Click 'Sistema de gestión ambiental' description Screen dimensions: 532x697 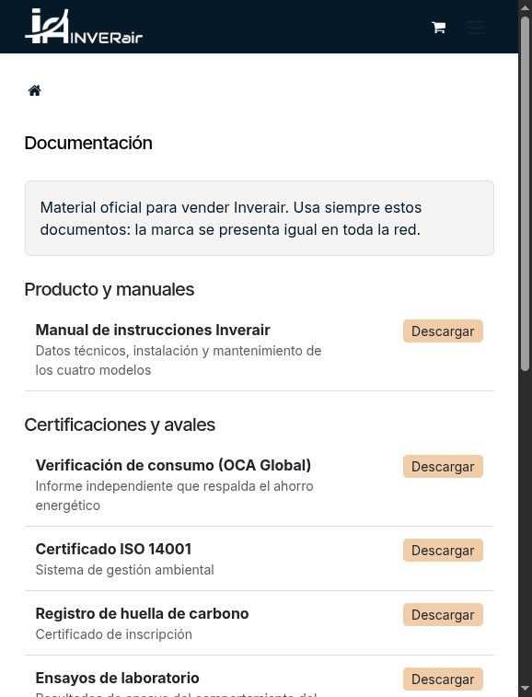point(125,570)
